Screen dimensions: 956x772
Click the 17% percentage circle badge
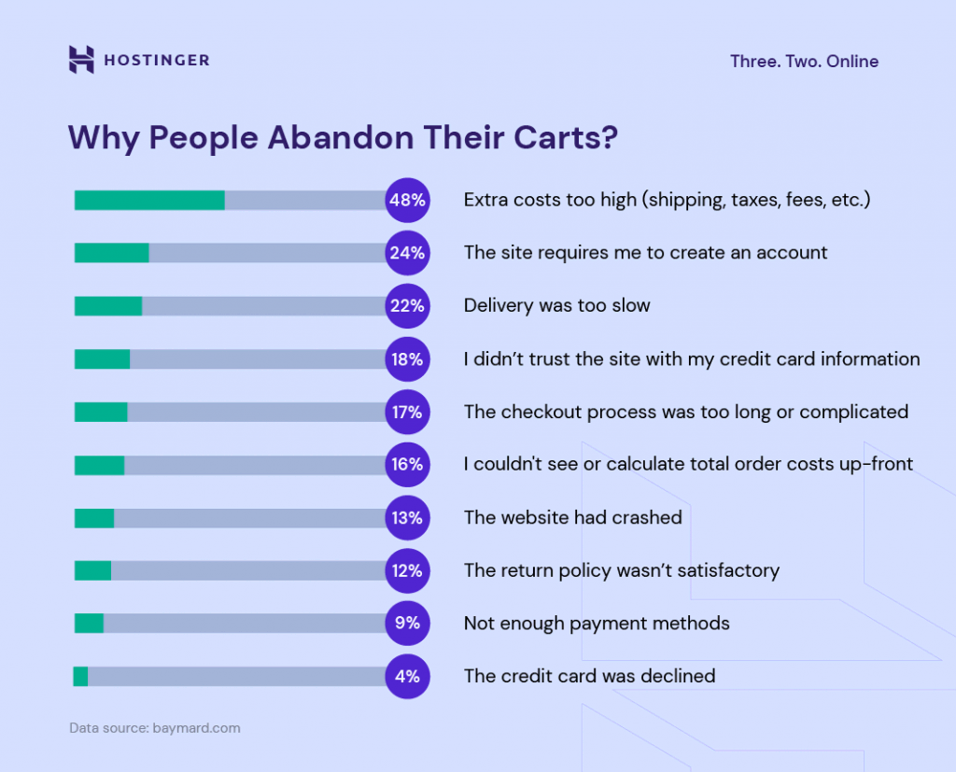407,412
